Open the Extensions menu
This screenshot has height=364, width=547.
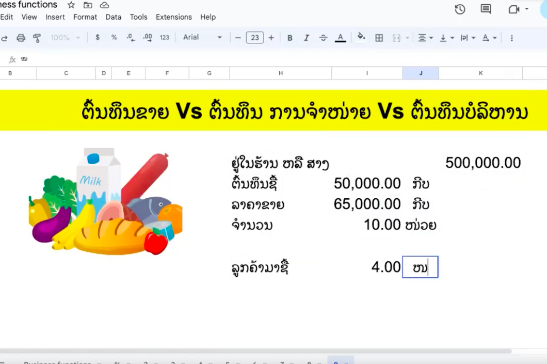tap(174, 17)
